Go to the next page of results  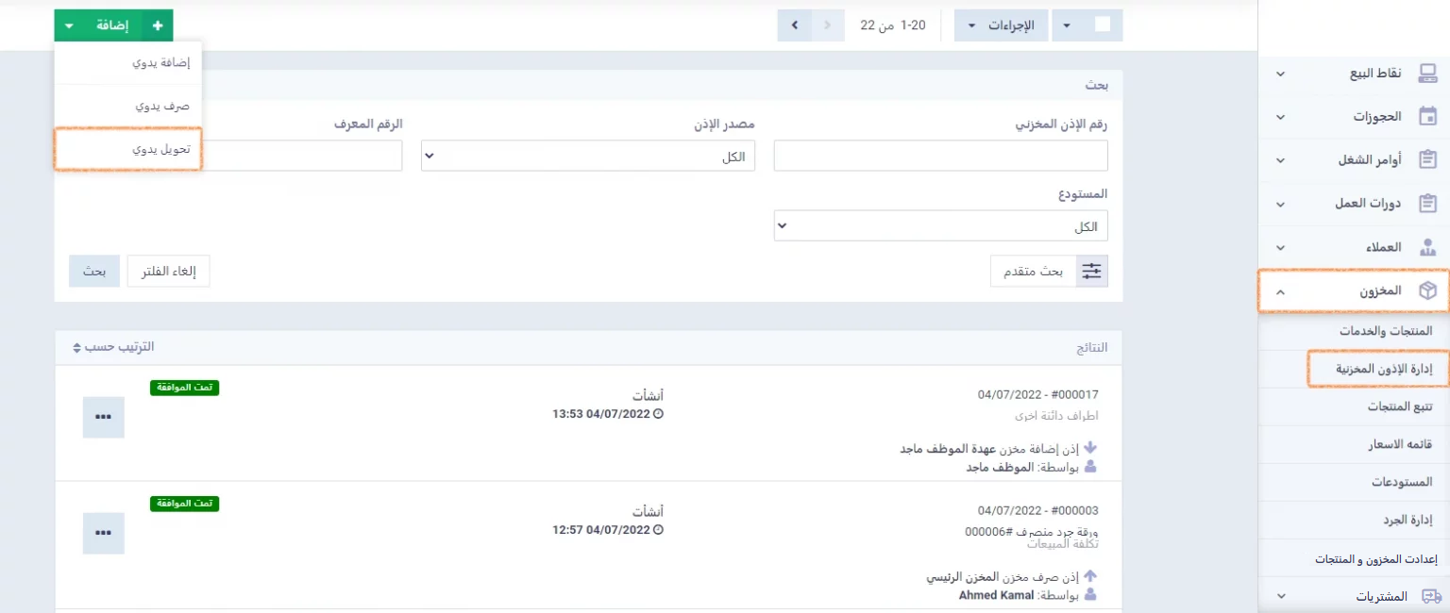[x=795, y=25]
